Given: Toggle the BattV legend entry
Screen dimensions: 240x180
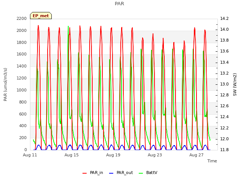Looking at the screenshot, I should [148, 172].
